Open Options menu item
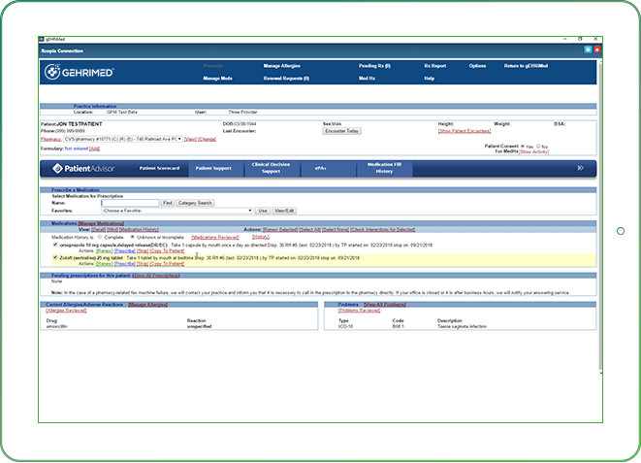This screenshot has width=641, height=463. (477, 66)
